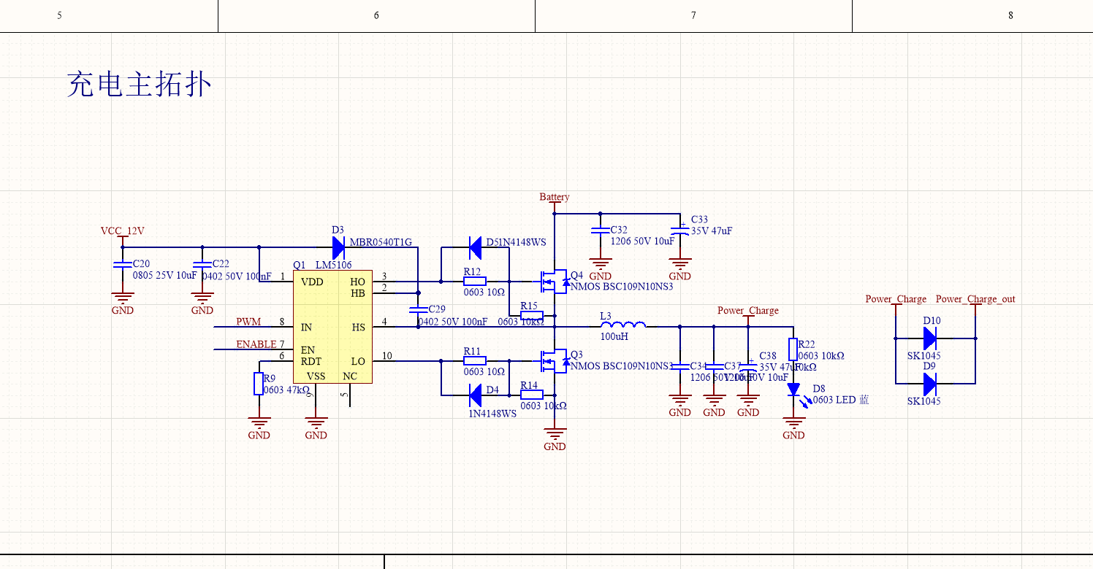Select the R15 resistor body
This screenshot has width=1093, height=569.
531,315
